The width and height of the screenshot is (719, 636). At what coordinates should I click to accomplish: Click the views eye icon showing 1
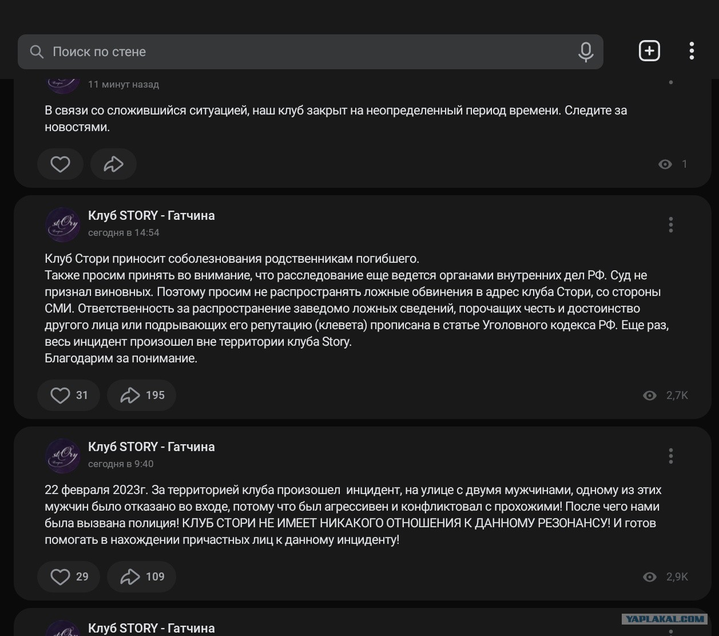click(665, 164)
